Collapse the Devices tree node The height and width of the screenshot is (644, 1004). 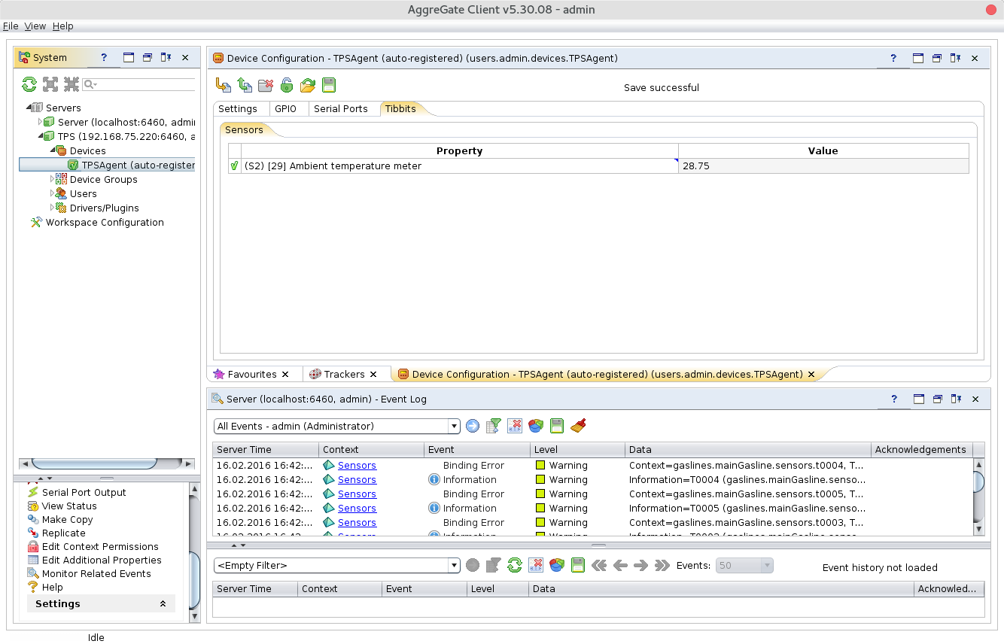tap(52, 150)
